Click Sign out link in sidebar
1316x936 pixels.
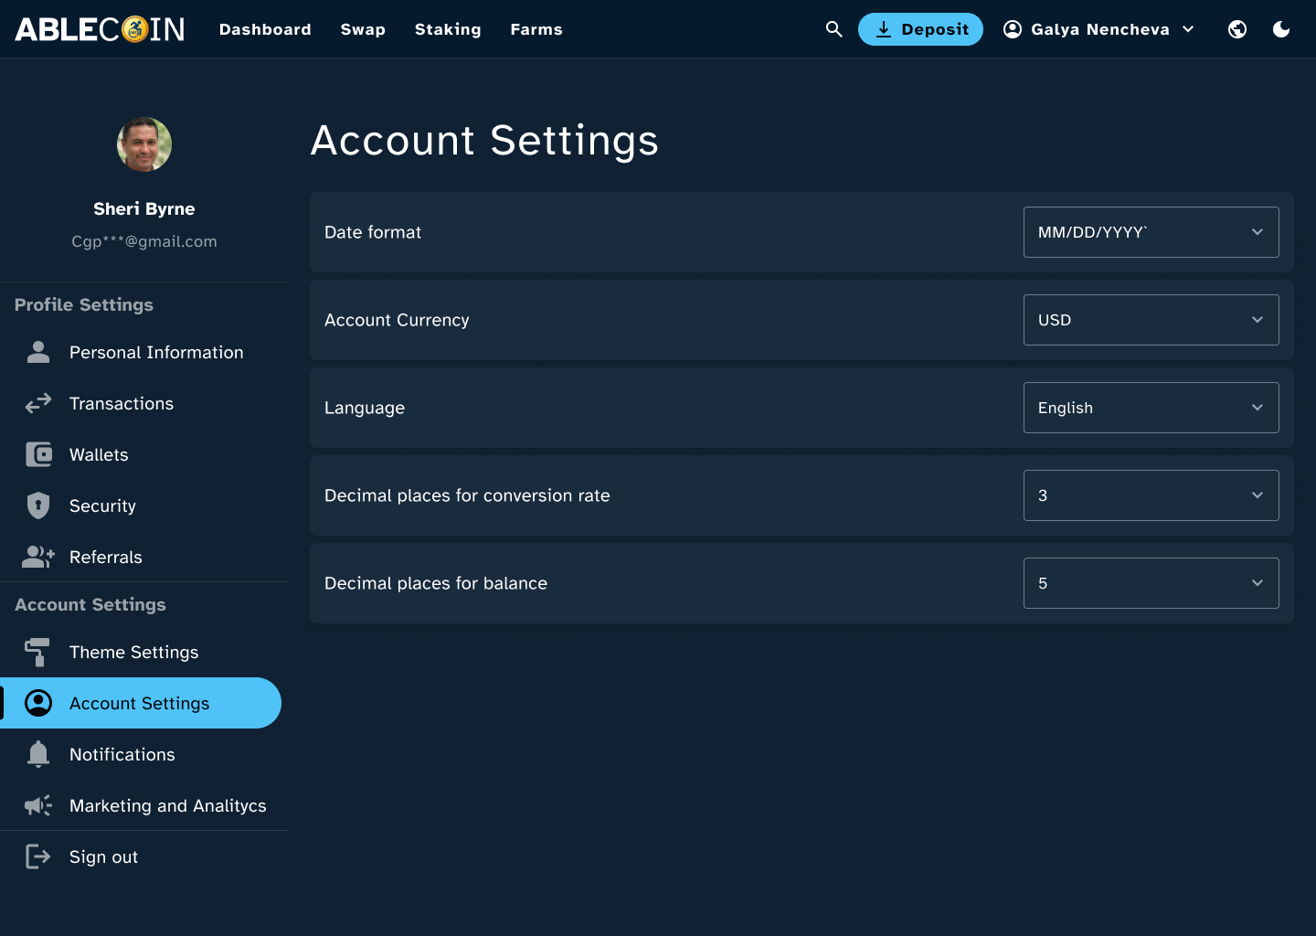point(103,856)
